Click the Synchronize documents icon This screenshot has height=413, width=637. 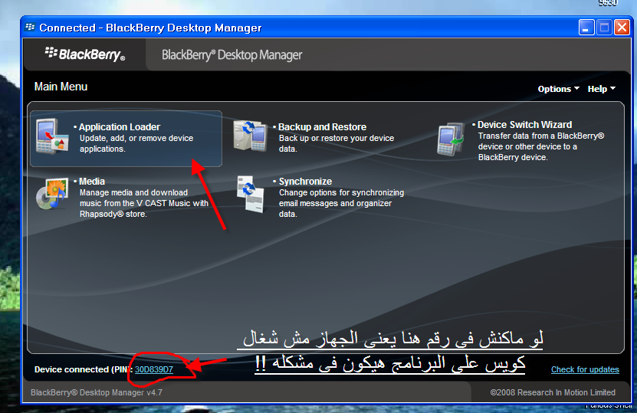click(x=250, y=194)
